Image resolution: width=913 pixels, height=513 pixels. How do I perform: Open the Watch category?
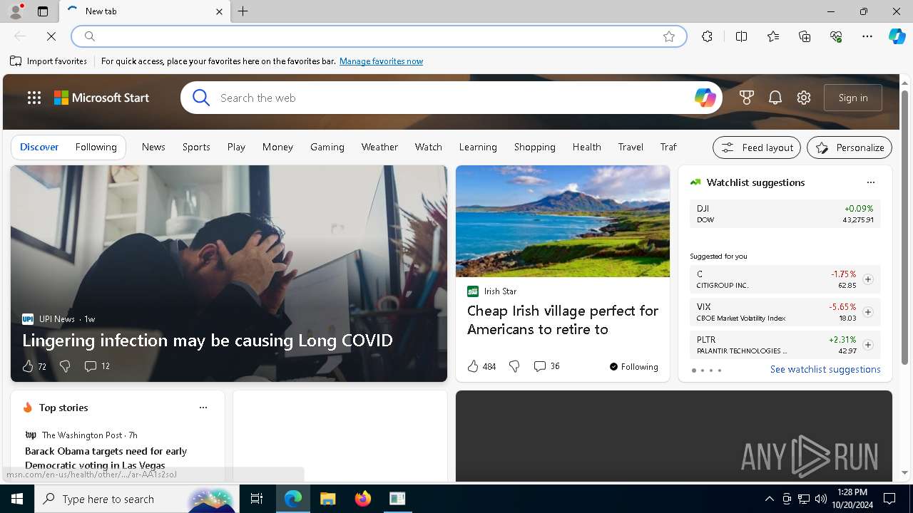[x=429, y=147]
